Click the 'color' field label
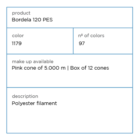Image resolution: width=140 pixels, height=140 pixels. pyautogui.click(x=18, y=36)
